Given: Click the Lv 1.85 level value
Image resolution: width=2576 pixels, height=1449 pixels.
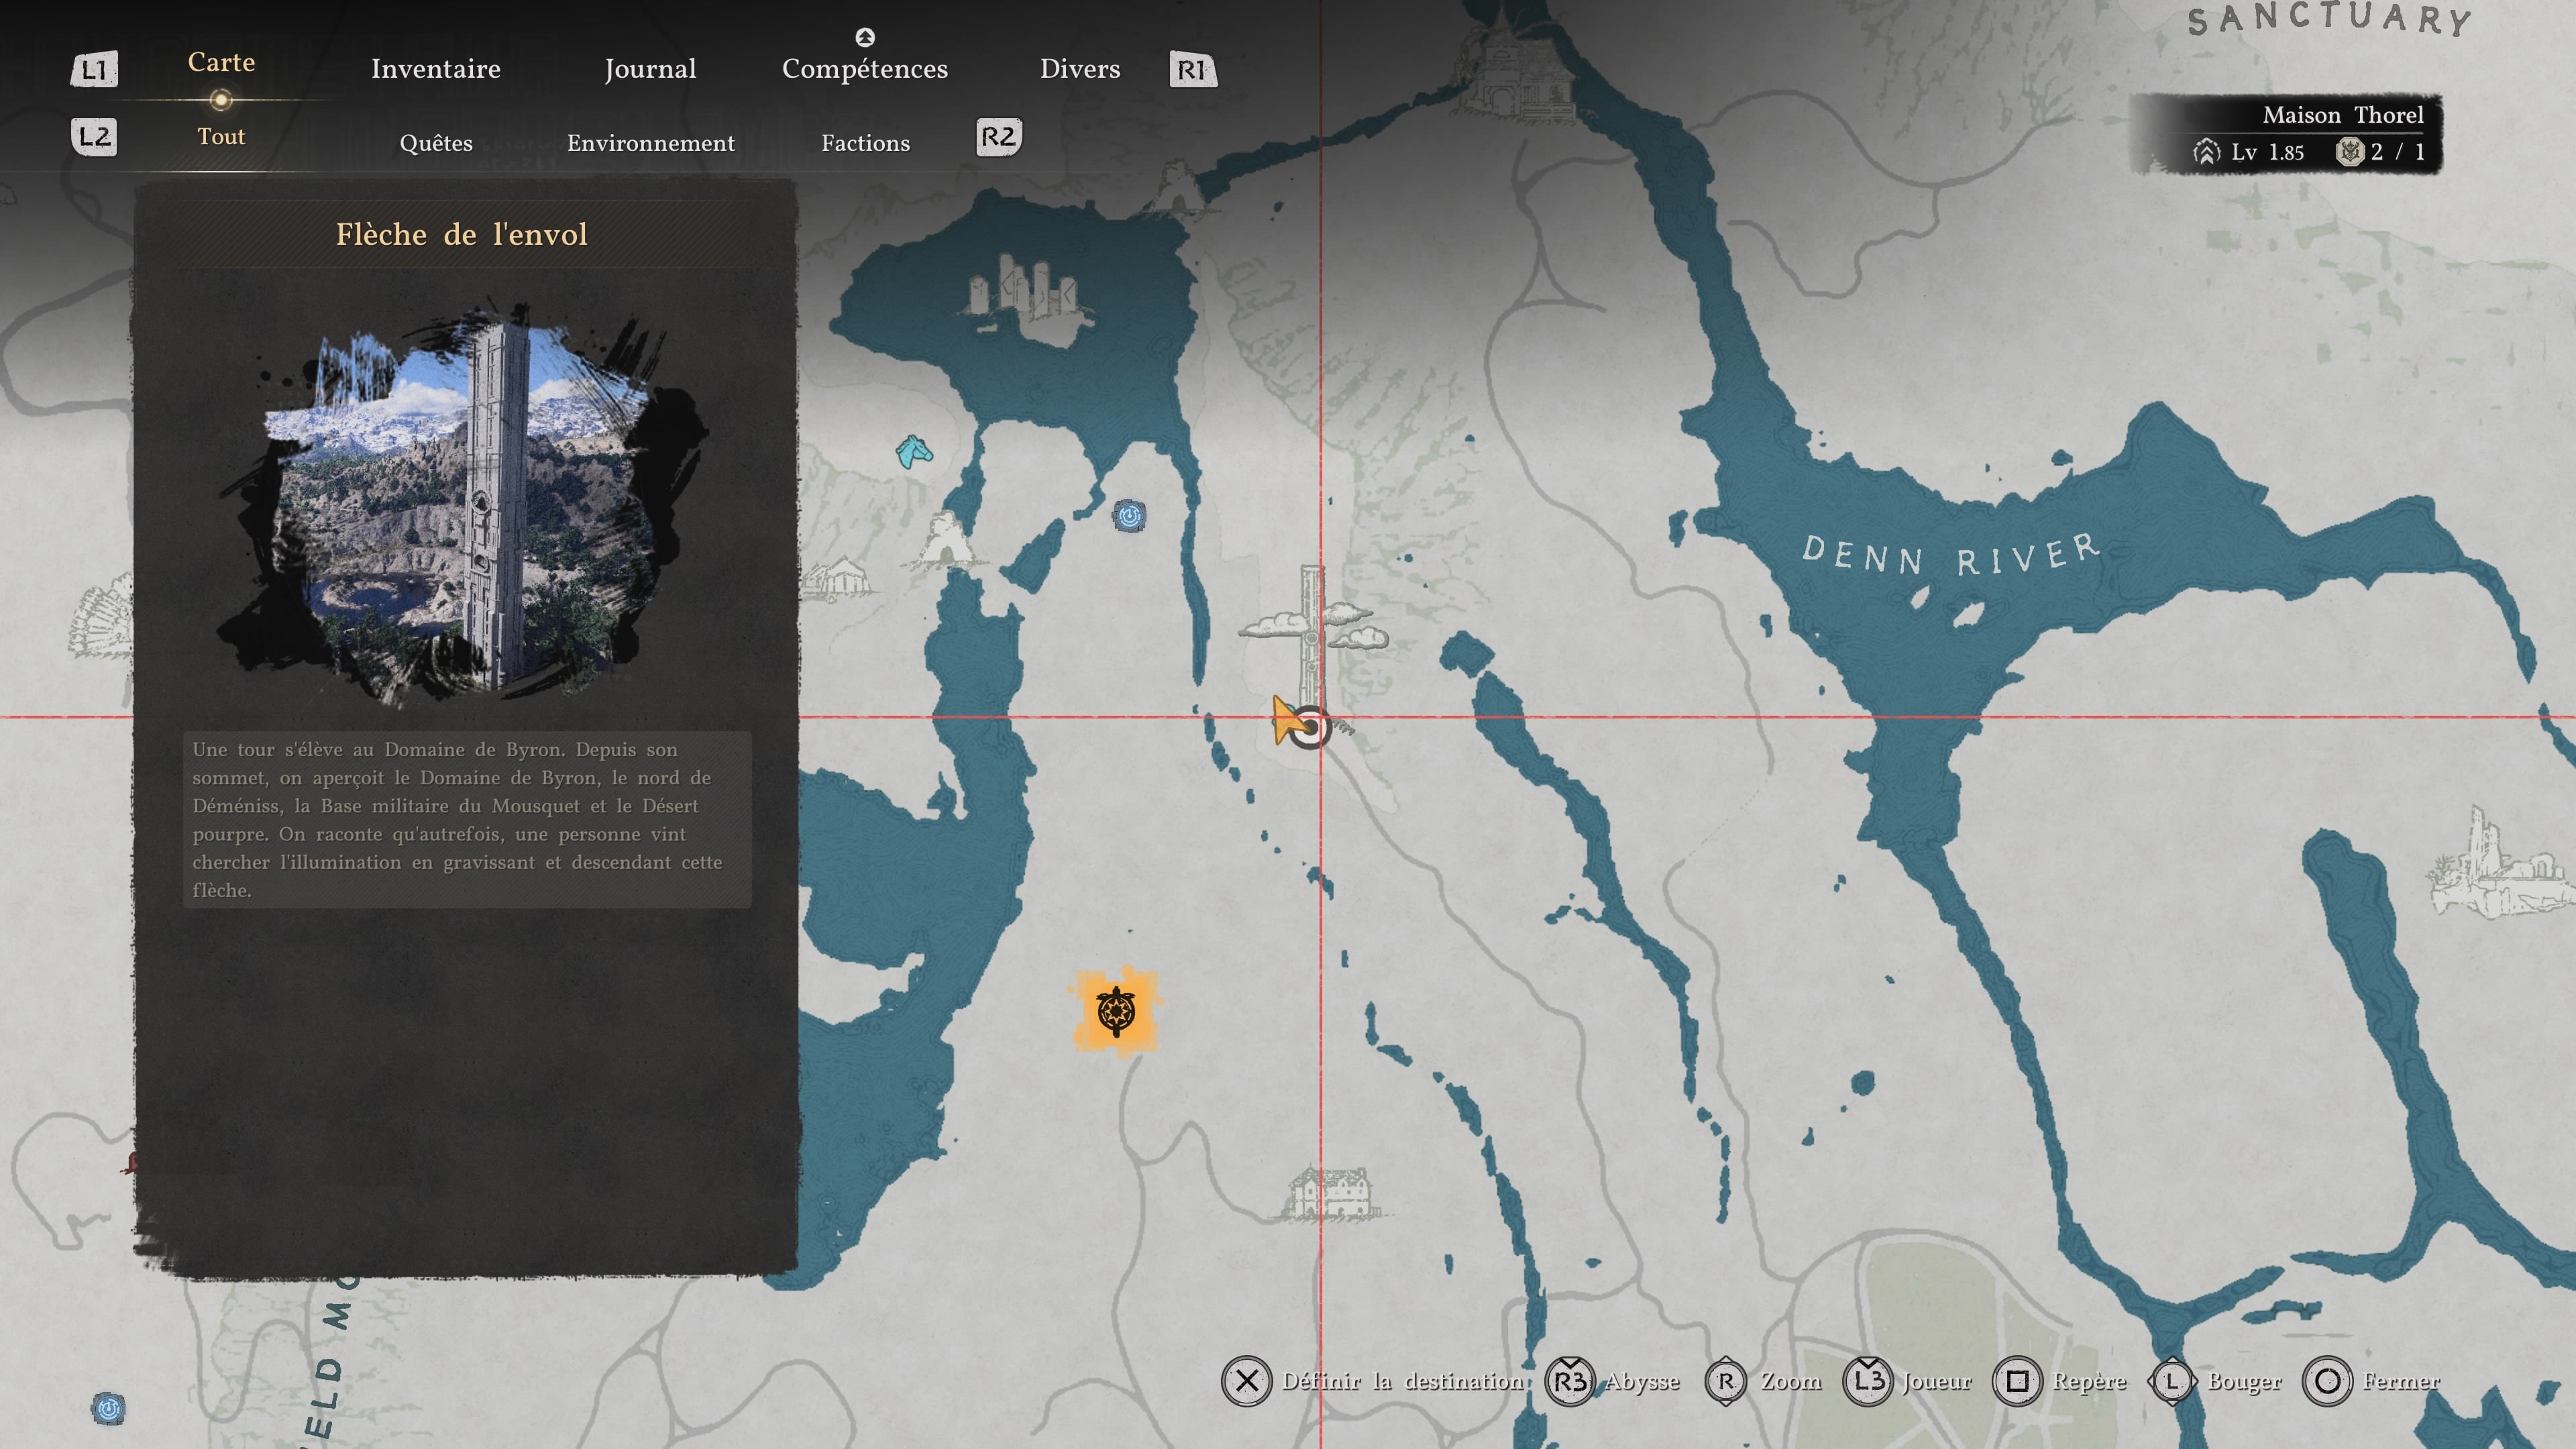Looking at the screenshot, I should 2267,152.
